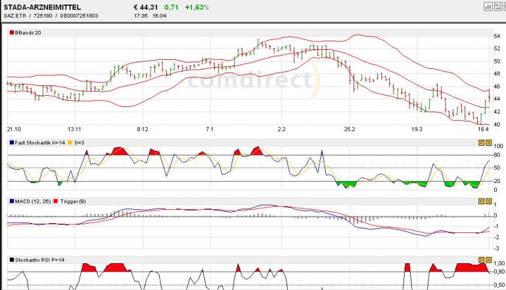Click the Stochastic RSI P=14 label
This screenshot has height=290, width=506.
(39, 260)
